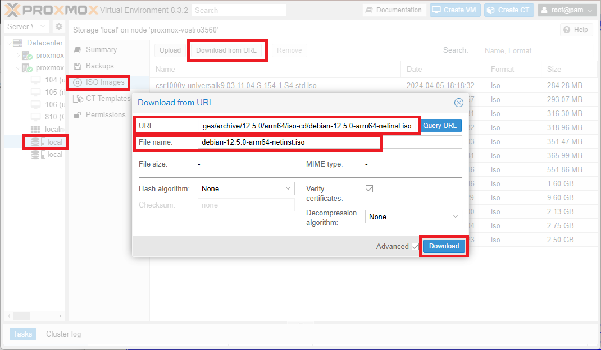Select the localnetwork grid item
This screenshot has height=350, width=601.
pyautogui.click(x=48, y=129)
